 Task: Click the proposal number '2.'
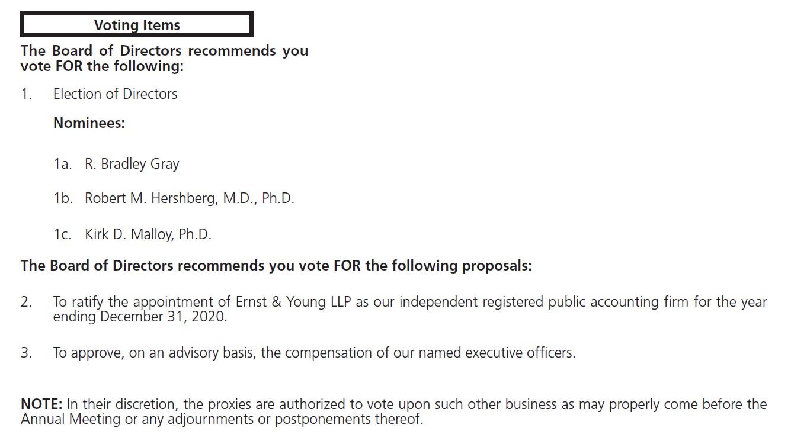(x=27, y=302)
